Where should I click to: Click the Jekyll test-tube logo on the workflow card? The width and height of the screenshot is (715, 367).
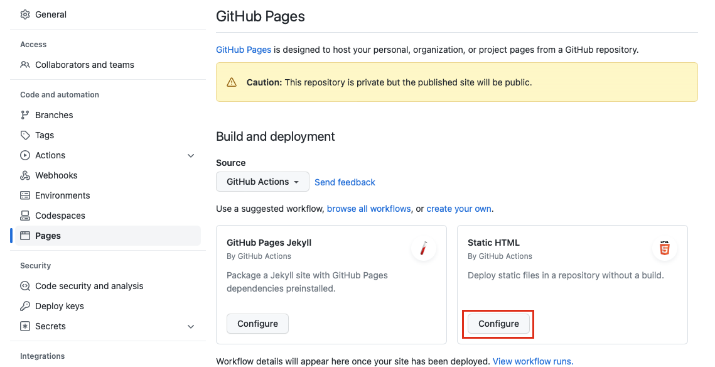tap(423, 248)
